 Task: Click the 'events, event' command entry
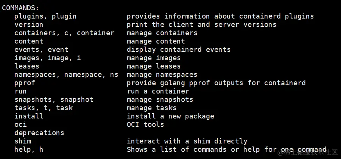tap(41, 50)
